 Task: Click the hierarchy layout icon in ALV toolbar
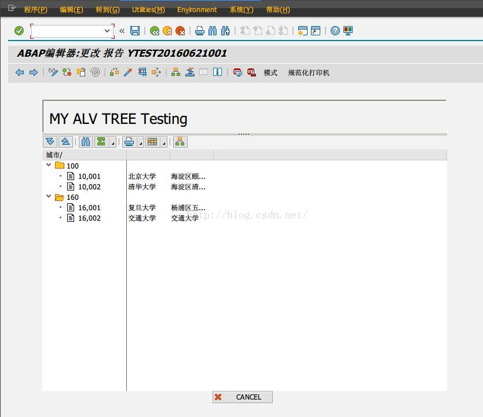pos(180,141)
